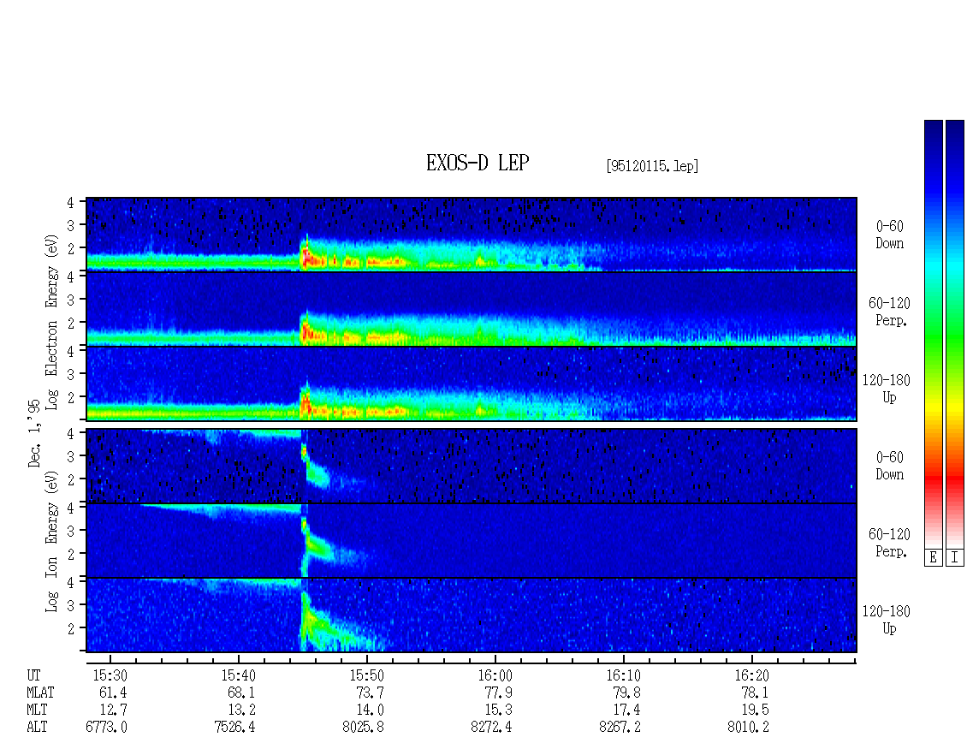Click the 16:20 UT time label
Screen dimensions: 967x749
click(x=751, y=675)
